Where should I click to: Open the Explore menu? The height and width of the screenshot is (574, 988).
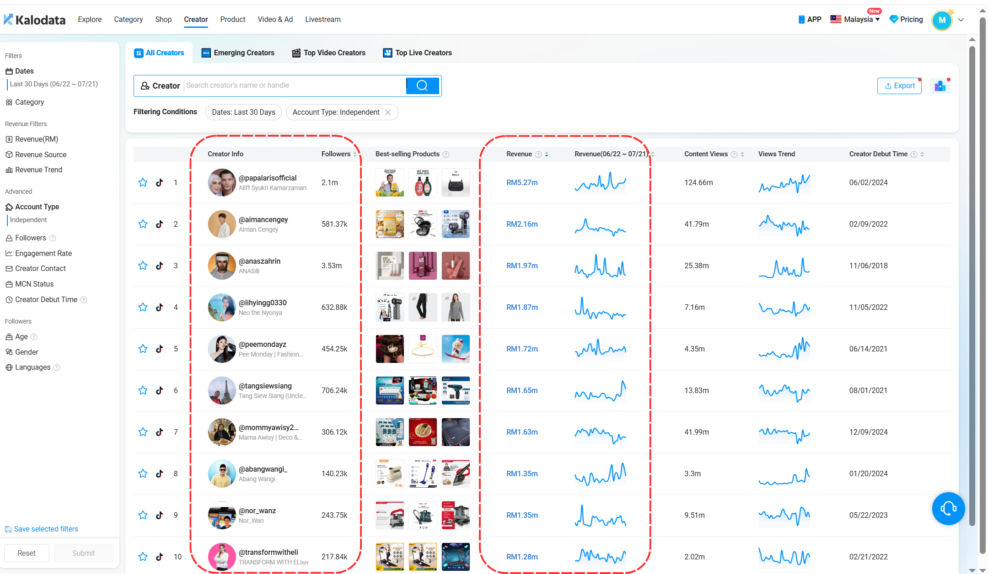coord(90,20)
